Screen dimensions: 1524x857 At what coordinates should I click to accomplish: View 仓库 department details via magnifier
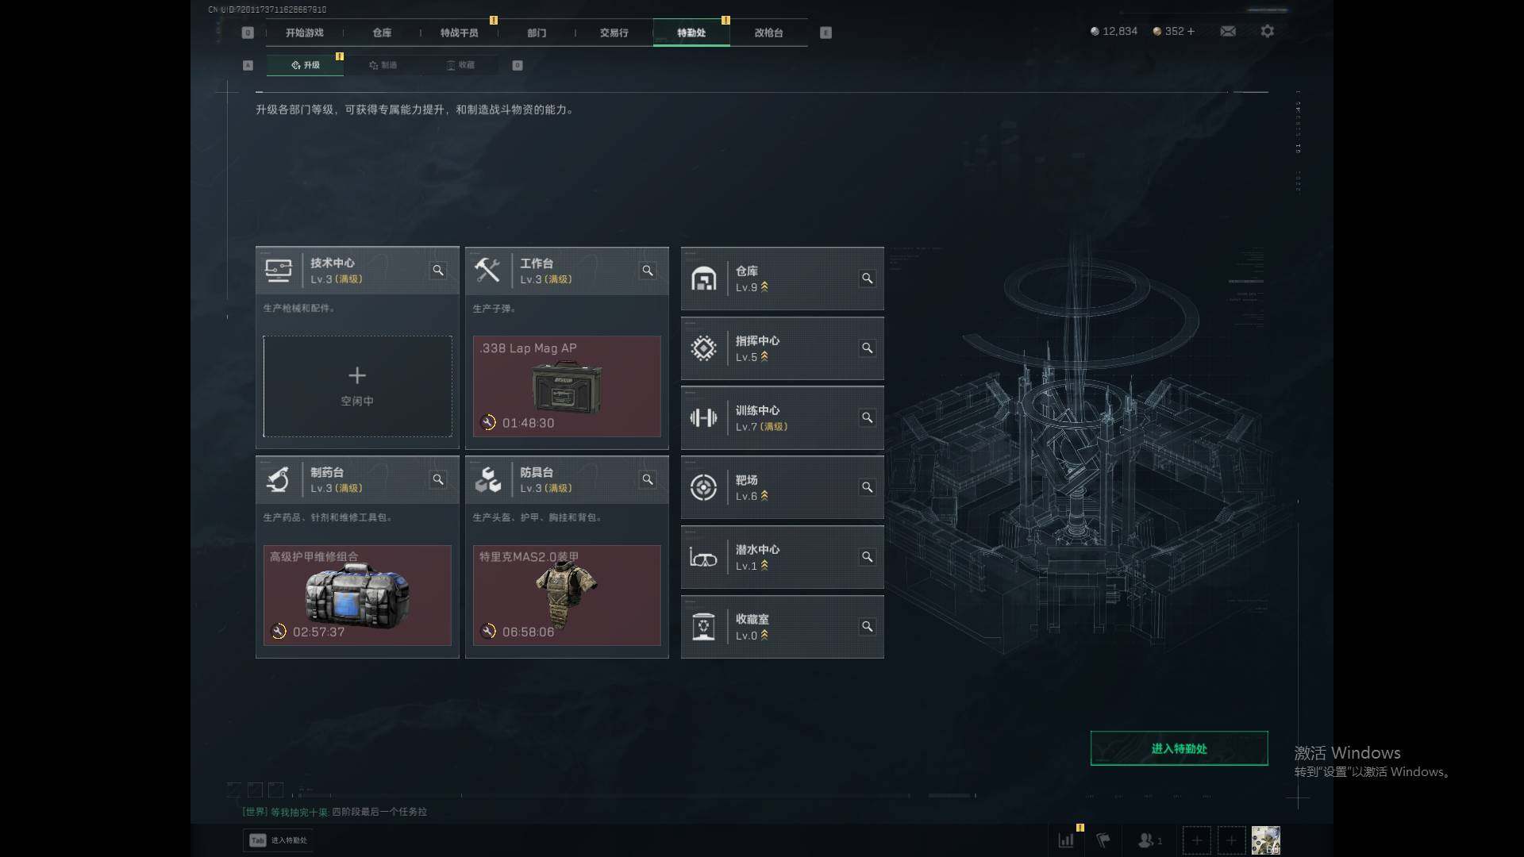coord(867,279)
